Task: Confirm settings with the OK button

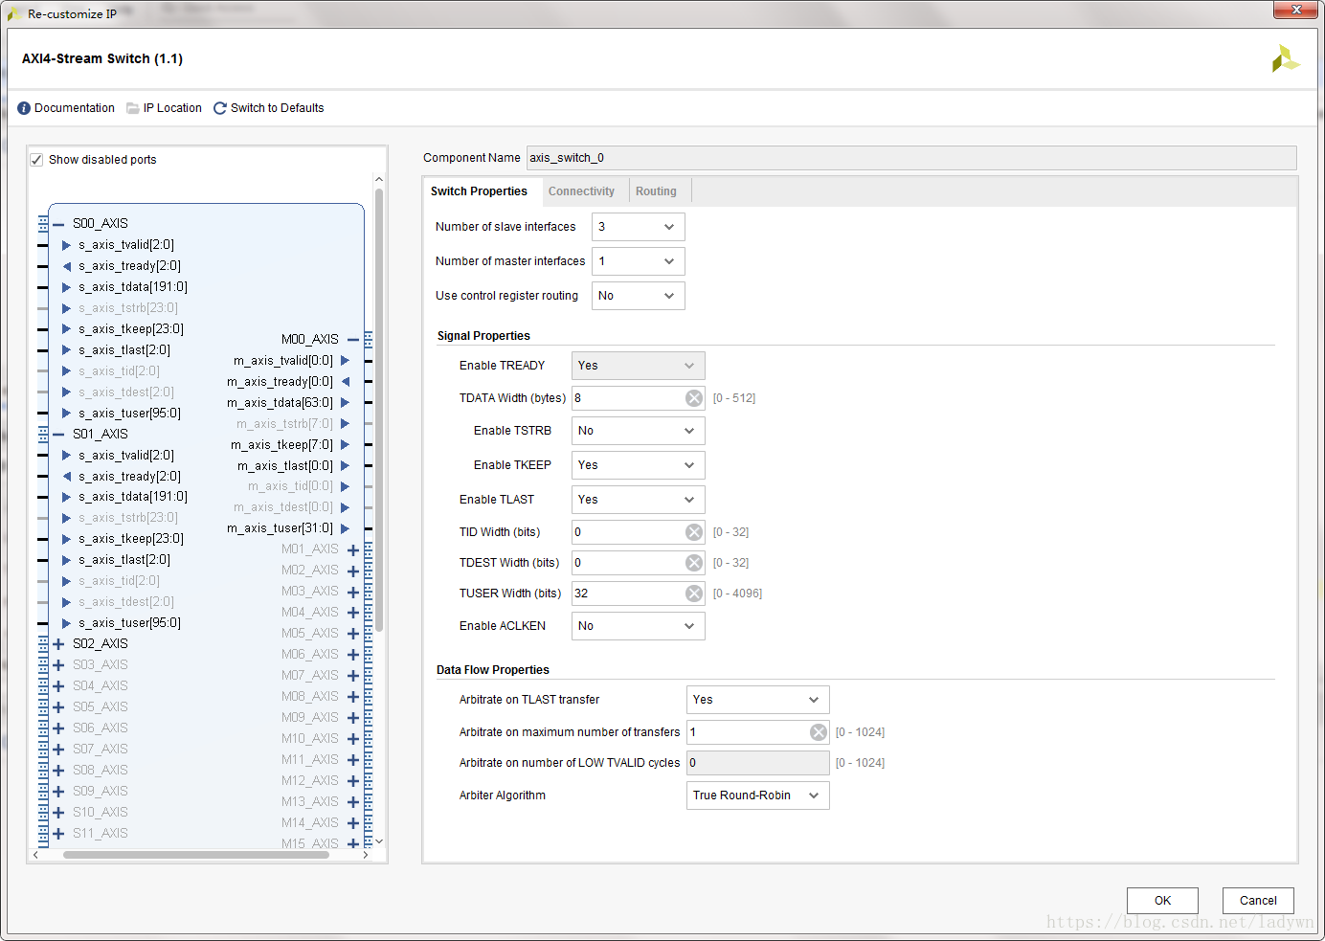Action: coord(1162,901)
